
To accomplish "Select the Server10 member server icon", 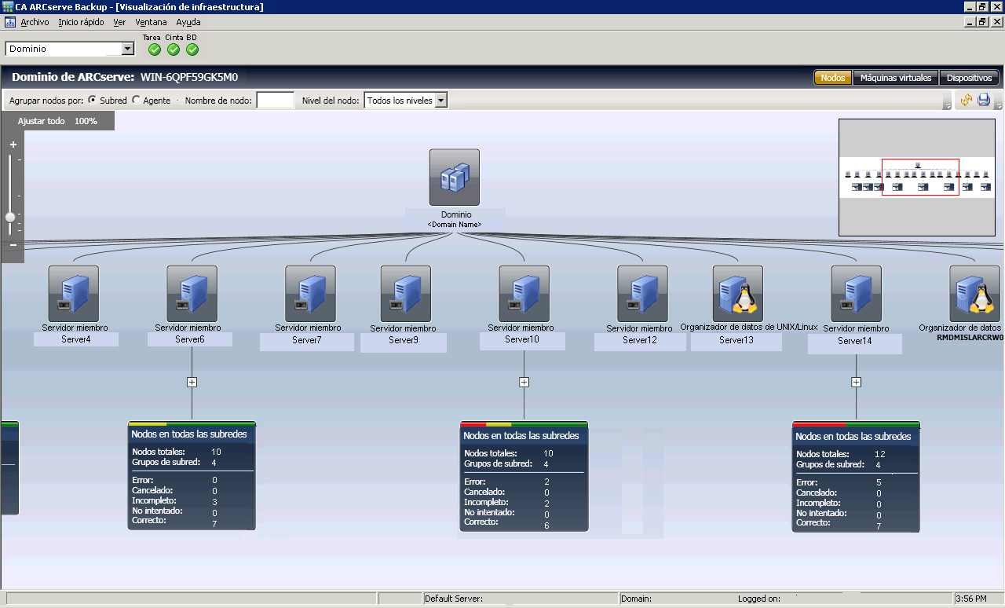I will pyautogui.click(x=524, y=293).
